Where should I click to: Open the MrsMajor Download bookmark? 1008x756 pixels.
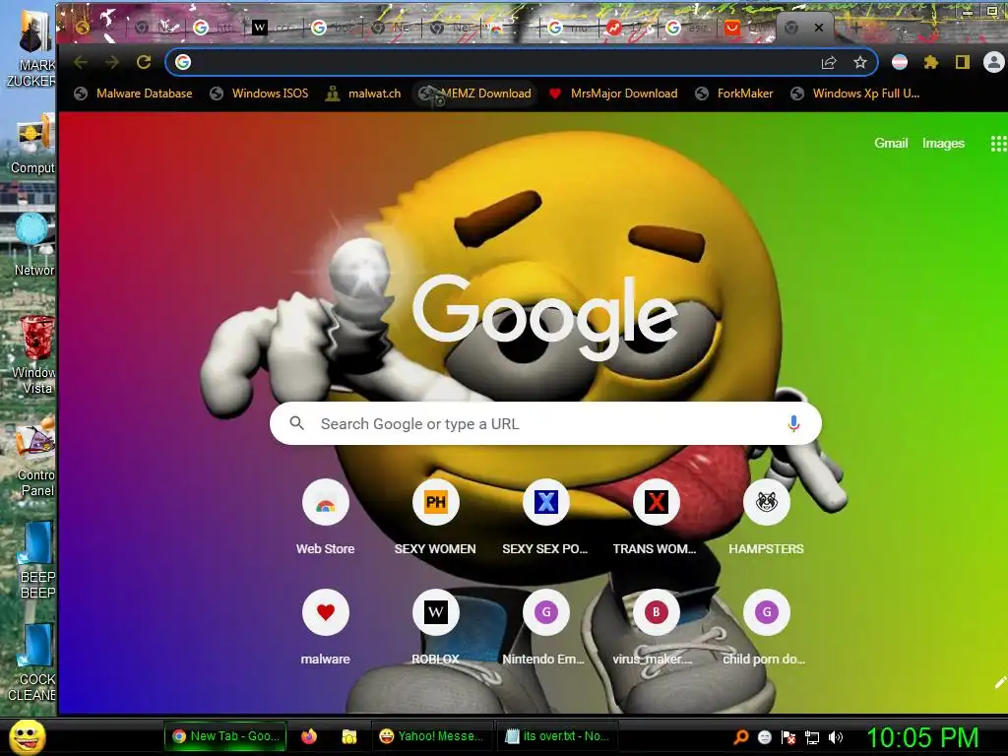[x=613, y=94]
